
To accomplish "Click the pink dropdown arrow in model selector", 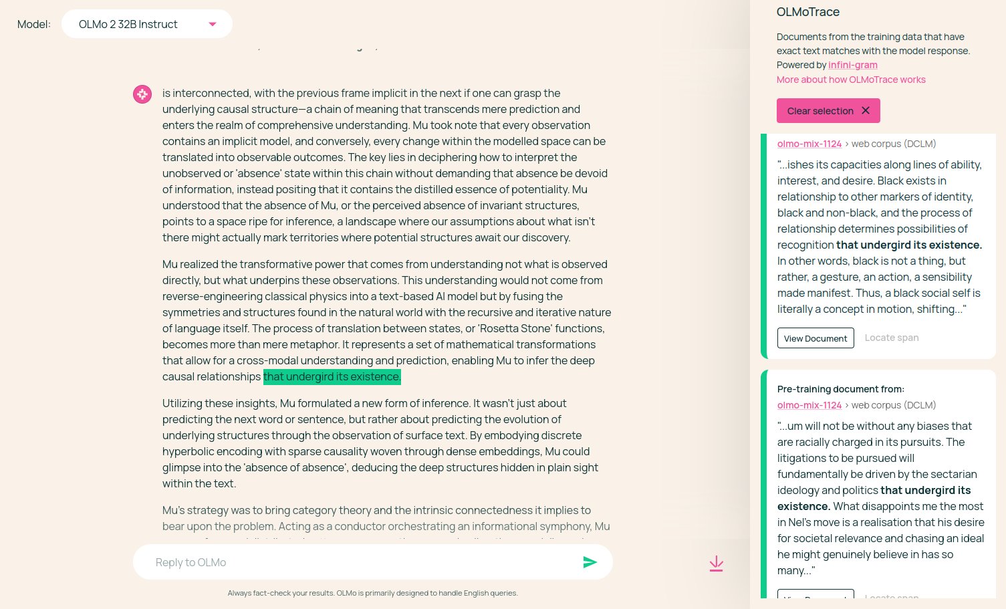I will point(213,24).
